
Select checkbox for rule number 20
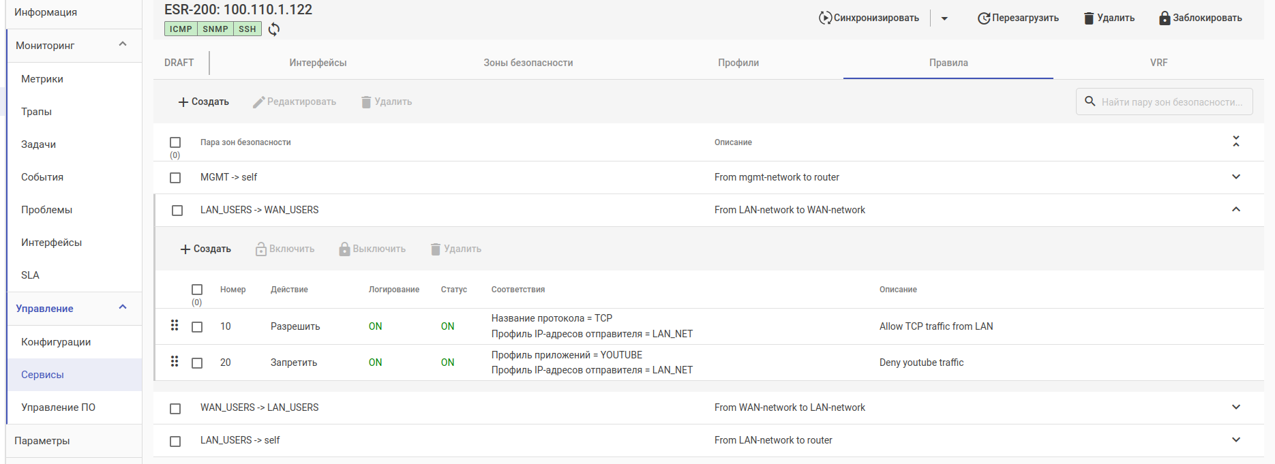[x=197, y=363]
